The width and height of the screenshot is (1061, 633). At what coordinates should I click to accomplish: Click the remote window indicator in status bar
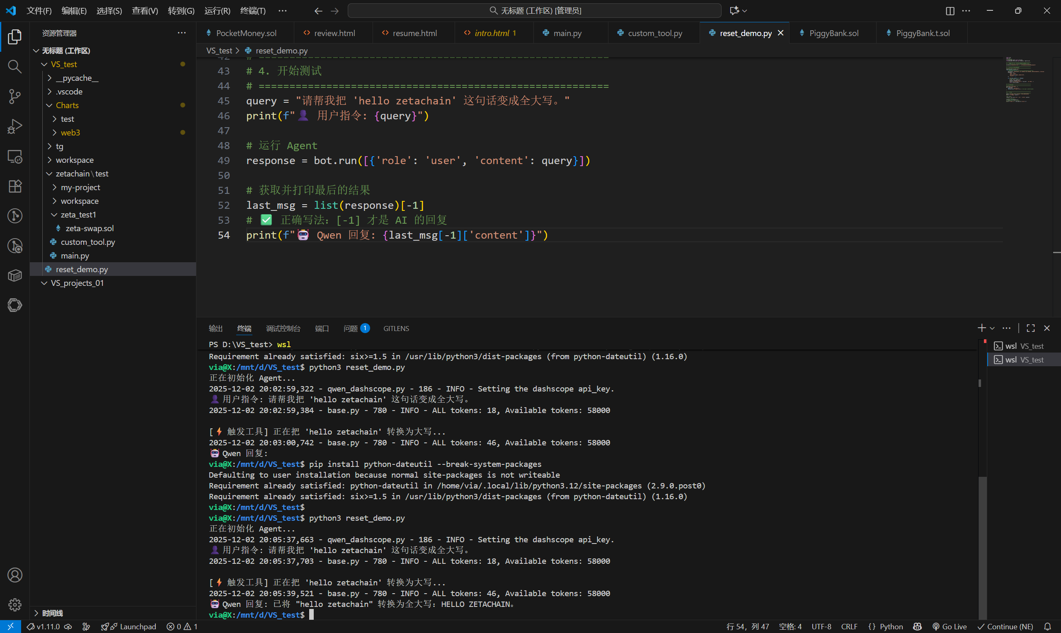[10, 627]
